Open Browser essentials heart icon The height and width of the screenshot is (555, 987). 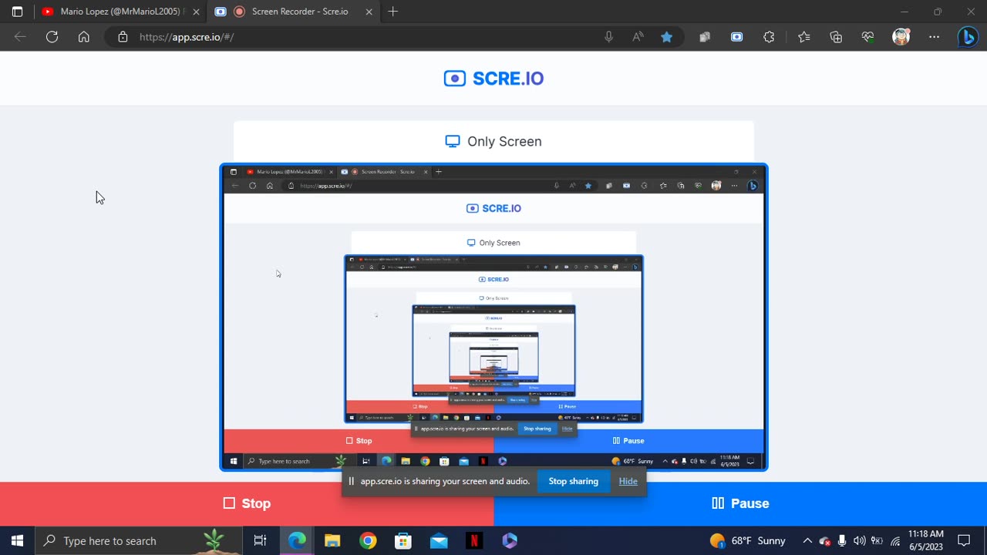click(868, 36)
